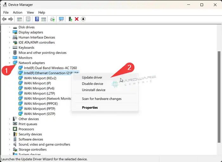Image resolution: width=222 pixels, height=162 pixels.
Task: Expand the Security devices node
Action: [x=10, y=134]
